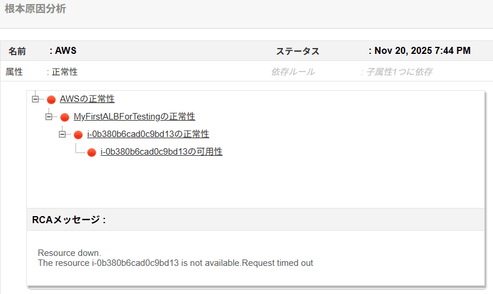This screenshot has width=493, height=294.
Task: Click the name value AWS
Action: coord(66,50)
